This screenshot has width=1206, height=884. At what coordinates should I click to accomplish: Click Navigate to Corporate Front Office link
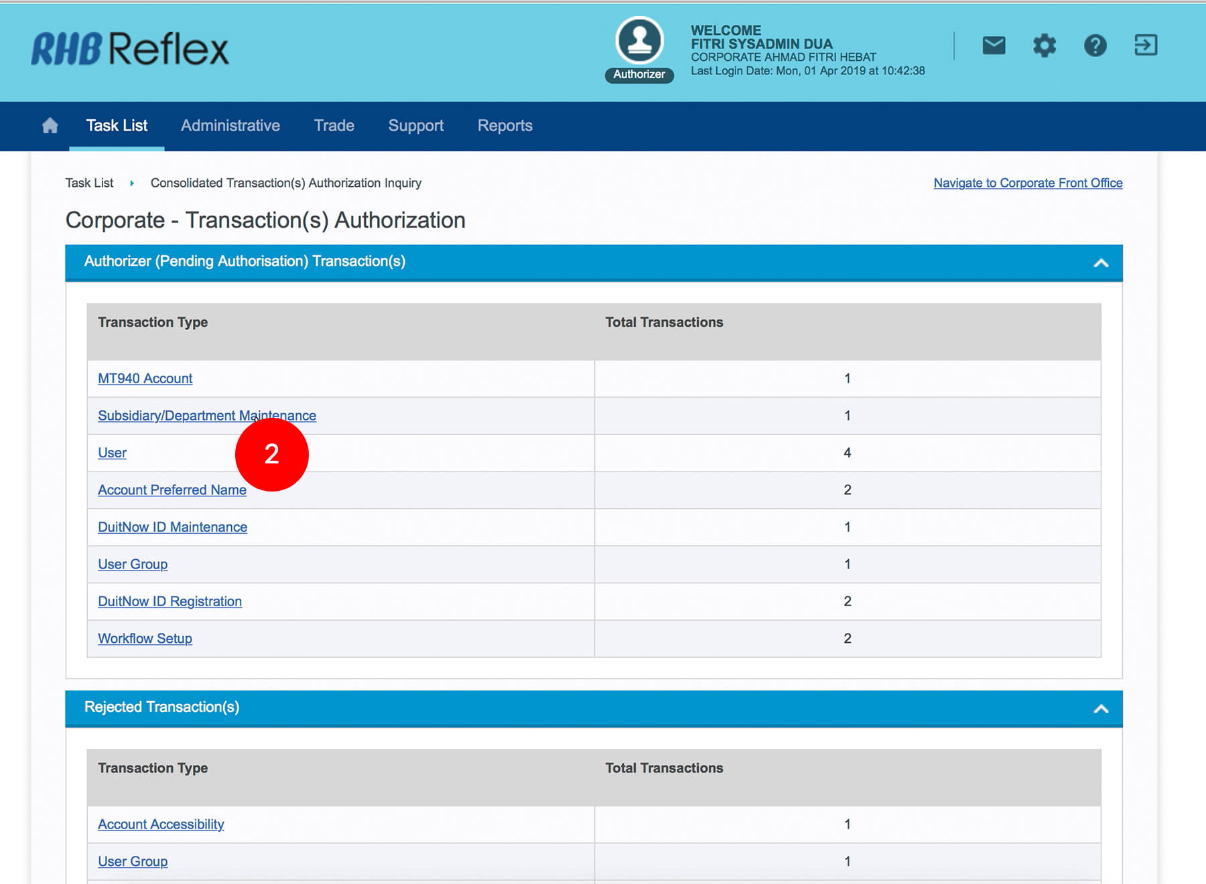coord(1028,183)
